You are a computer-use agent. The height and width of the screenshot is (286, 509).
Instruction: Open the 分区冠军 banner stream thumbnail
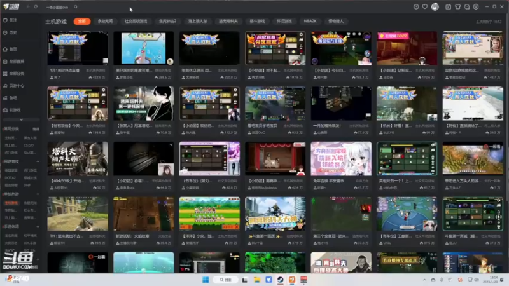275,48
